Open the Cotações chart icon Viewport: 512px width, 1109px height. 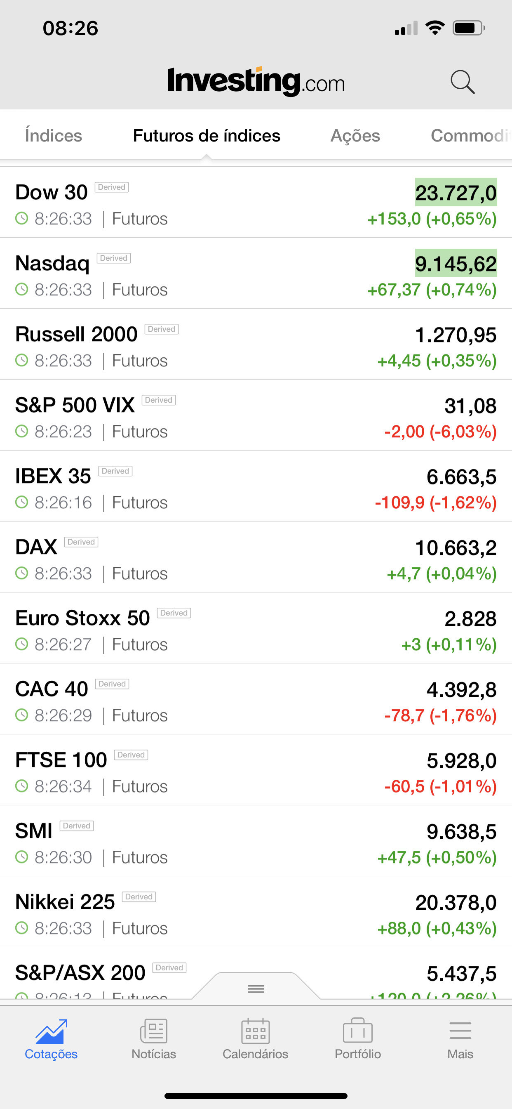(x=51, y=1031)
